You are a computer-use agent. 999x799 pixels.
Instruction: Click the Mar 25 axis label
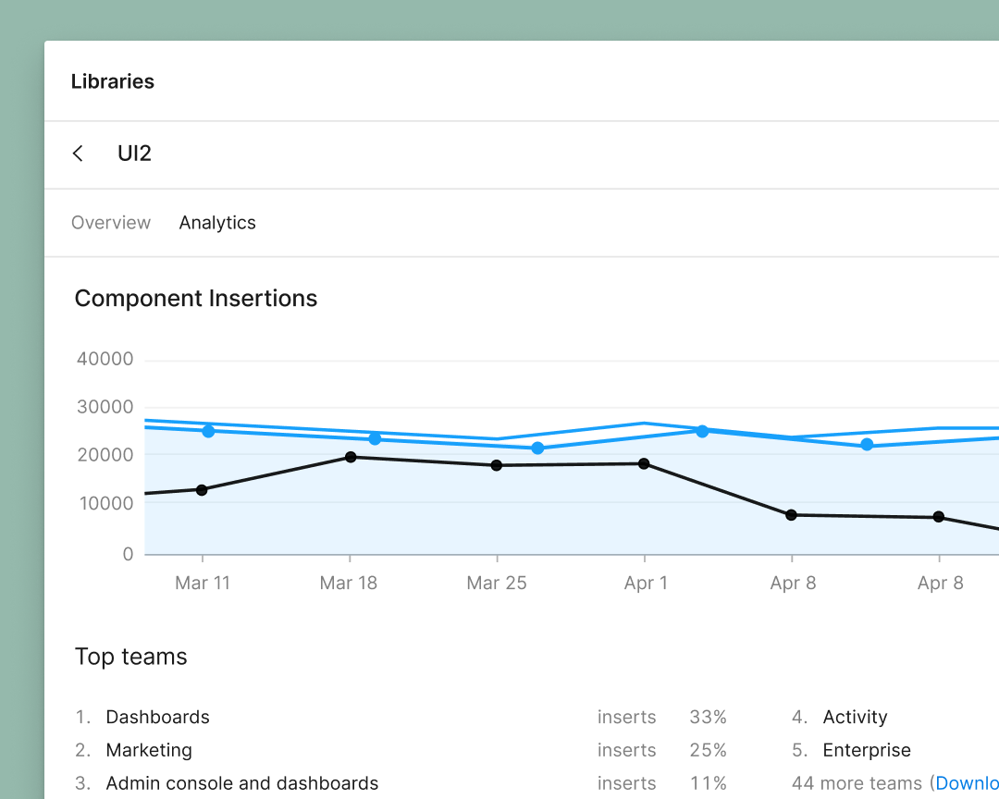point(497,583)
